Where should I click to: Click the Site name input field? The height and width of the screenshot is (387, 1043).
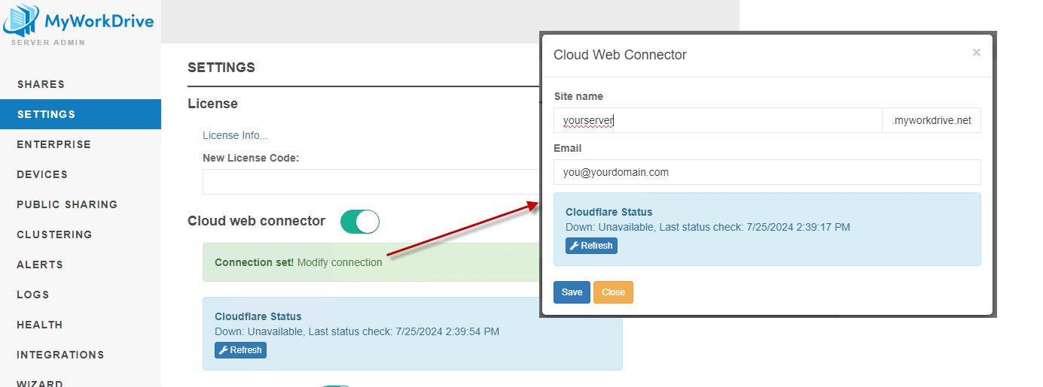click(717, 120)
